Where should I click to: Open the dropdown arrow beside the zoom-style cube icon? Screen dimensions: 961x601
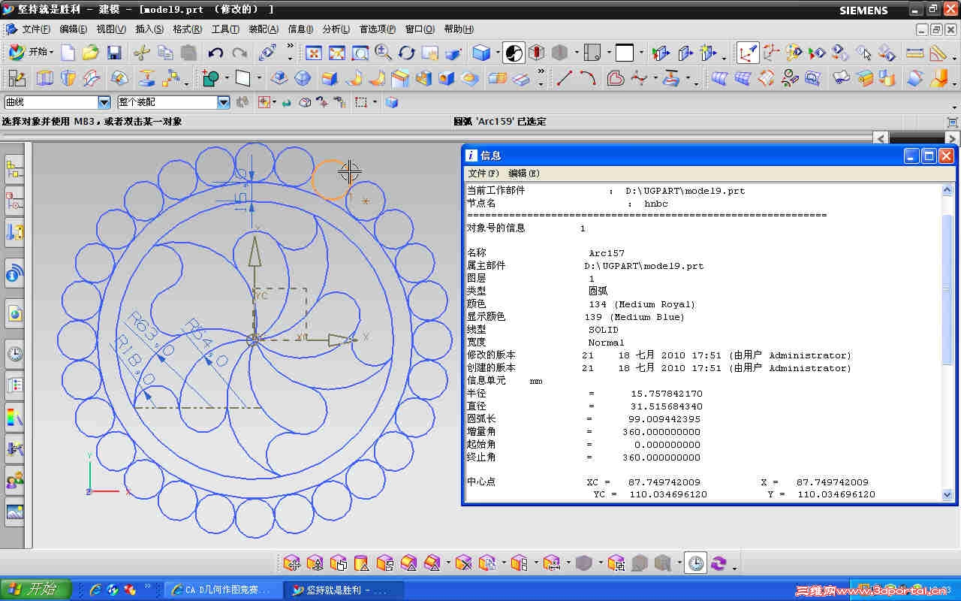coord(496,53)
